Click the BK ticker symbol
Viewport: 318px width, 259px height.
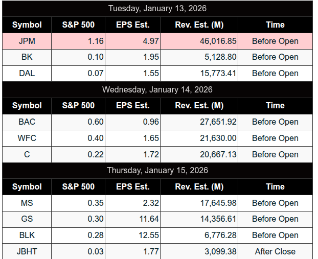coord(27,57)
